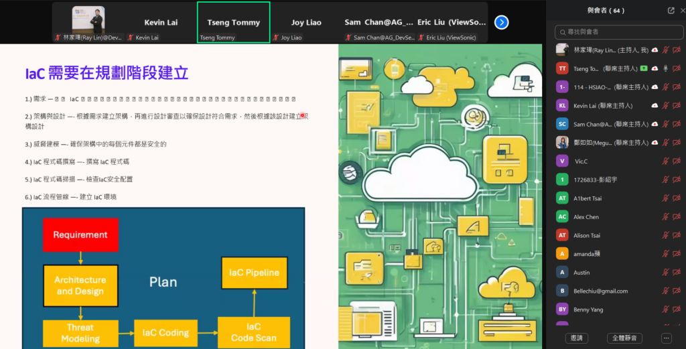
Task: Pop out the participants panel
Action: (671, 10)
